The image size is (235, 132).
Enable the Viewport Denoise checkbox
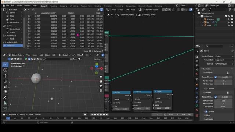point(206,89)
